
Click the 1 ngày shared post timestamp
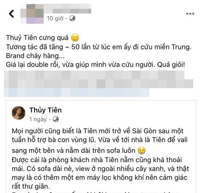[x=38, y=120]
